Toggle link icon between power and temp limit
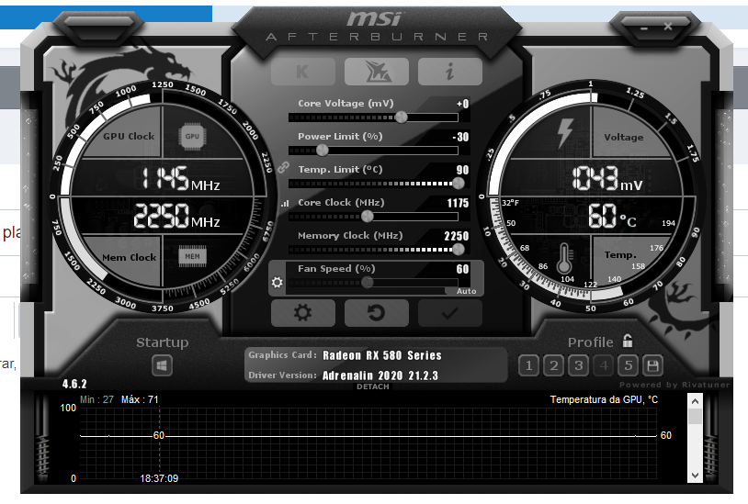The height and width of the screenshot is (504, 748). (283, 167)
